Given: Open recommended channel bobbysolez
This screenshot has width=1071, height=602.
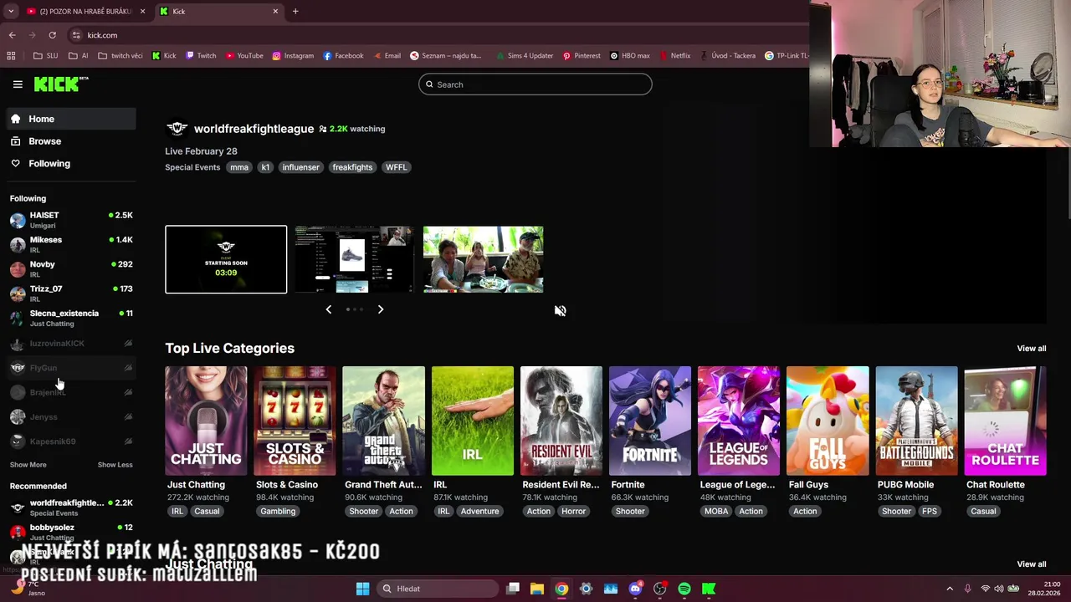Looking at the screenshot, I should tap(71, 532).
